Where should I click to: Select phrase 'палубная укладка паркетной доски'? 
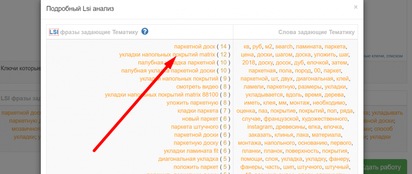point(168,71)
